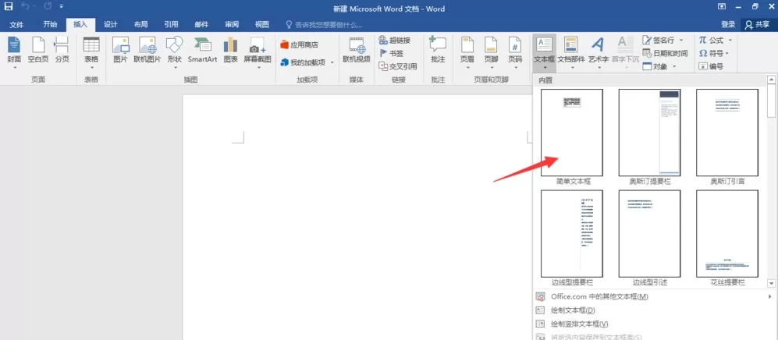The image size is (778, 340).
Task: Choose 绘制竖排文本框 menu item
Action: point(654,324)
